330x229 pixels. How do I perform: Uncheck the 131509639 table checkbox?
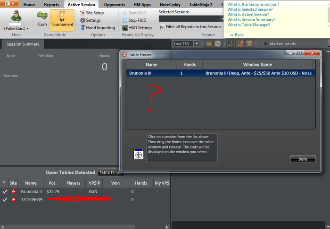pos(5,200)
